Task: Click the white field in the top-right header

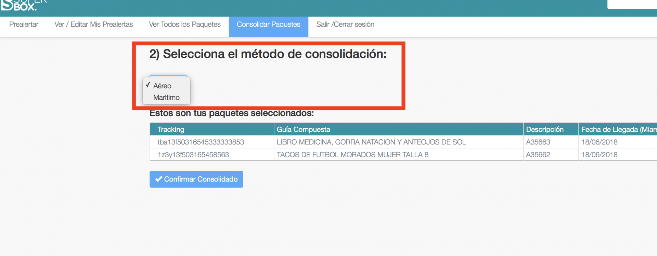Action: 632,4
